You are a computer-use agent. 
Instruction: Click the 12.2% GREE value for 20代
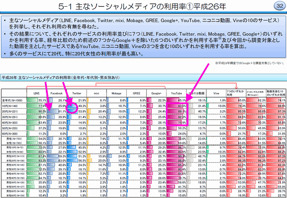click(x=142, y=111)
